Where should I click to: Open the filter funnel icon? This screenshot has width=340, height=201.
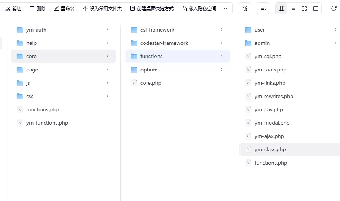245,8
